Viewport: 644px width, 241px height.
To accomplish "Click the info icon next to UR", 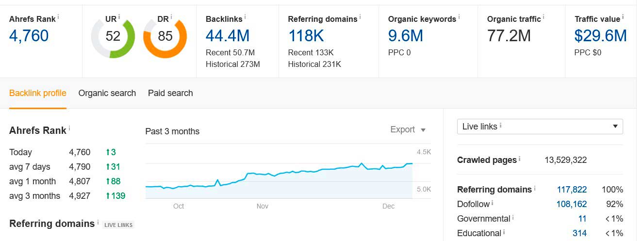I will pyautogui.click(x=119, y=17).
